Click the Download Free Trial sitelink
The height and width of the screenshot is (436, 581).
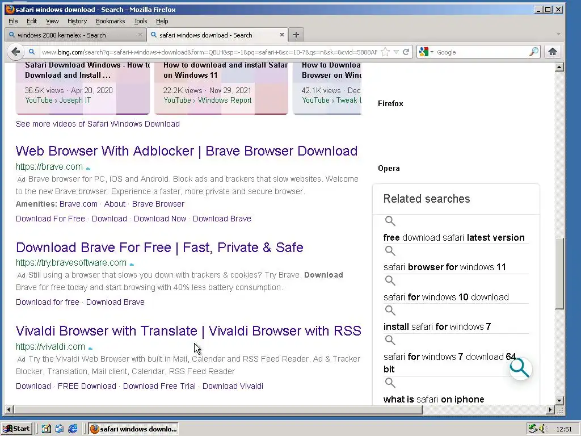pos(159,386)
